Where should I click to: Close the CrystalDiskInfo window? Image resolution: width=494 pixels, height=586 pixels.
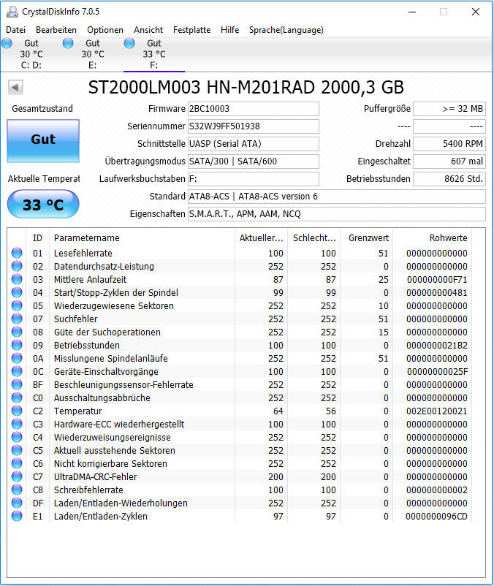click(x=476, y=12)
